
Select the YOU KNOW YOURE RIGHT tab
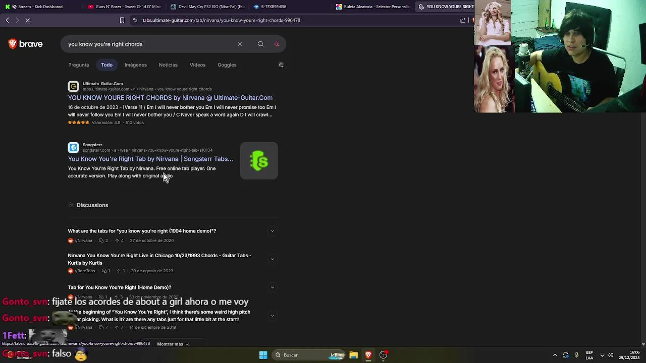tap(445, 7)
